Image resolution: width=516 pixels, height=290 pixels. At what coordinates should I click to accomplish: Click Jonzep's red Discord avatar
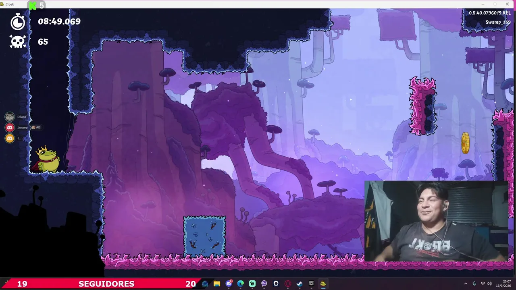[x=10, y=127]
